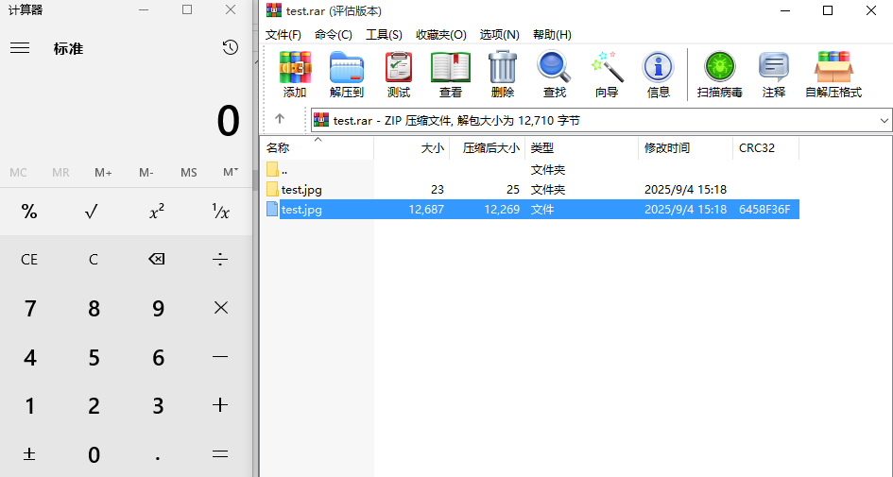Screen dimensions: 893x477
Task: Click the digit 1 key
Action: 29,405
